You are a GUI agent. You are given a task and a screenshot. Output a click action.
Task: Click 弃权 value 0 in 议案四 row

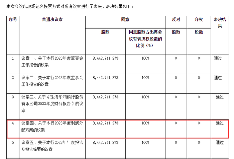coord(199,123)
